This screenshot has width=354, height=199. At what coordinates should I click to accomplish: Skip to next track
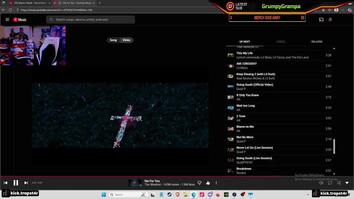click(26, 183)
